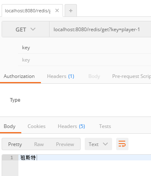Open the request Headers (1) tab
The width and height of the screenshot is (151, 176).
click(x=61, y=76)
